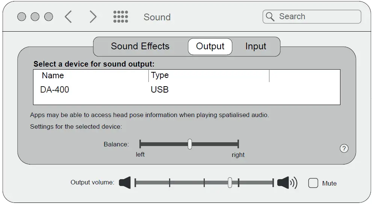Click the left end of Balance slider
Image resolution: width=372 pixels, height=204 pixels.
pyautogui.click(x=140, y=144)
